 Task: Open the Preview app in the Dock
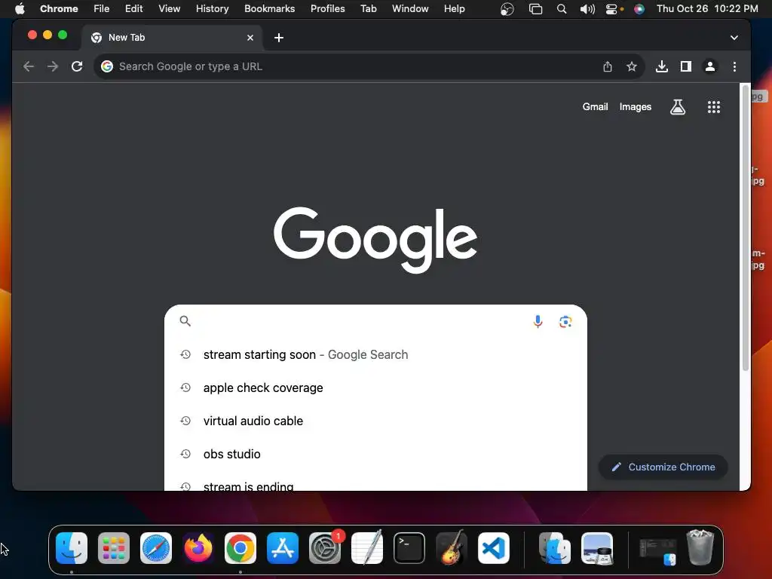(x=597, y=548)
